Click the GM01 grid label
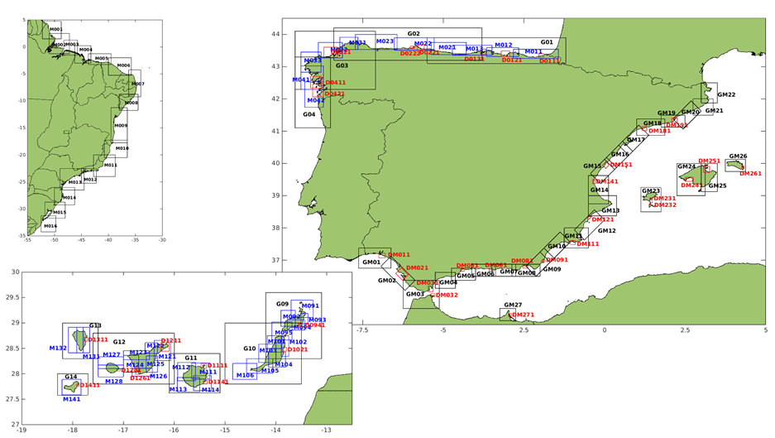Image resolution: width=775 pixels, height=438 pixels. pos(371,262)
